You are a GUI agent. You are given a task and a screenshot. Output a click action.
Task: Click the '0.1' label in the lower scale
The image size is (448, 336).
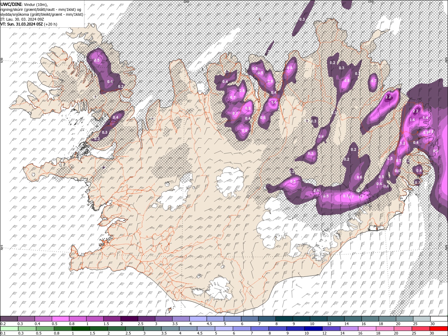[x=3, y=334]
